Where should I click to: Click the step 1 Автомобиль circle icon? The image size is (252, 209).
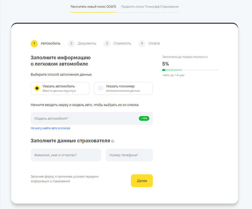(34, 43)
